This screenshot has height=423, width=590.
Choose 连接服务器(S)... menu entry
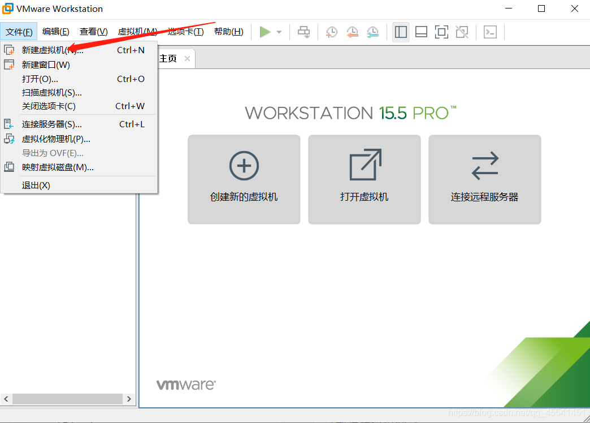[79, 124]
